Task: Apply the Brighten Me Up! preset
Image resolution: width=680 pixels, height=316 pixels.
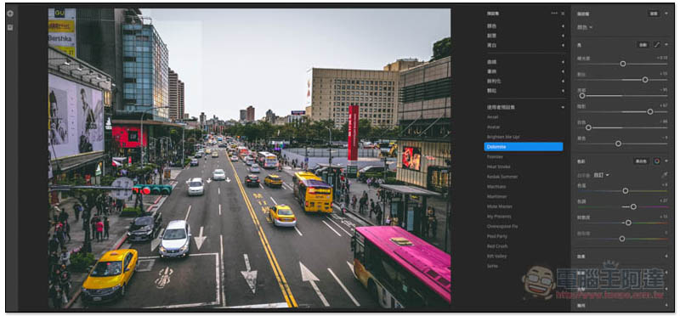Action: click(503, 137)
